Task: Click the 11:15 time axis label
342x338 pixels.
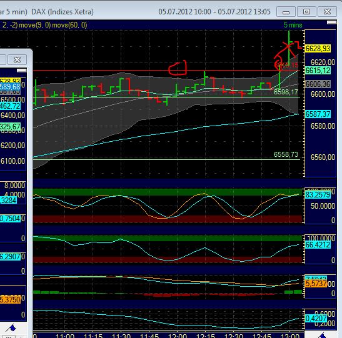Action: point(93,336)
